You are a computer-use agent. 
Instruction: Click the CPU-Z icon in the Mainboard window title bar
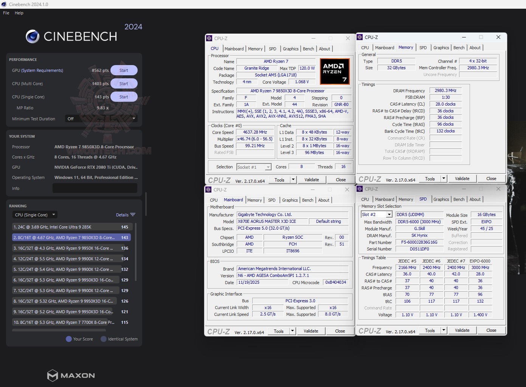pyautogui.click(x=208, y=190)
